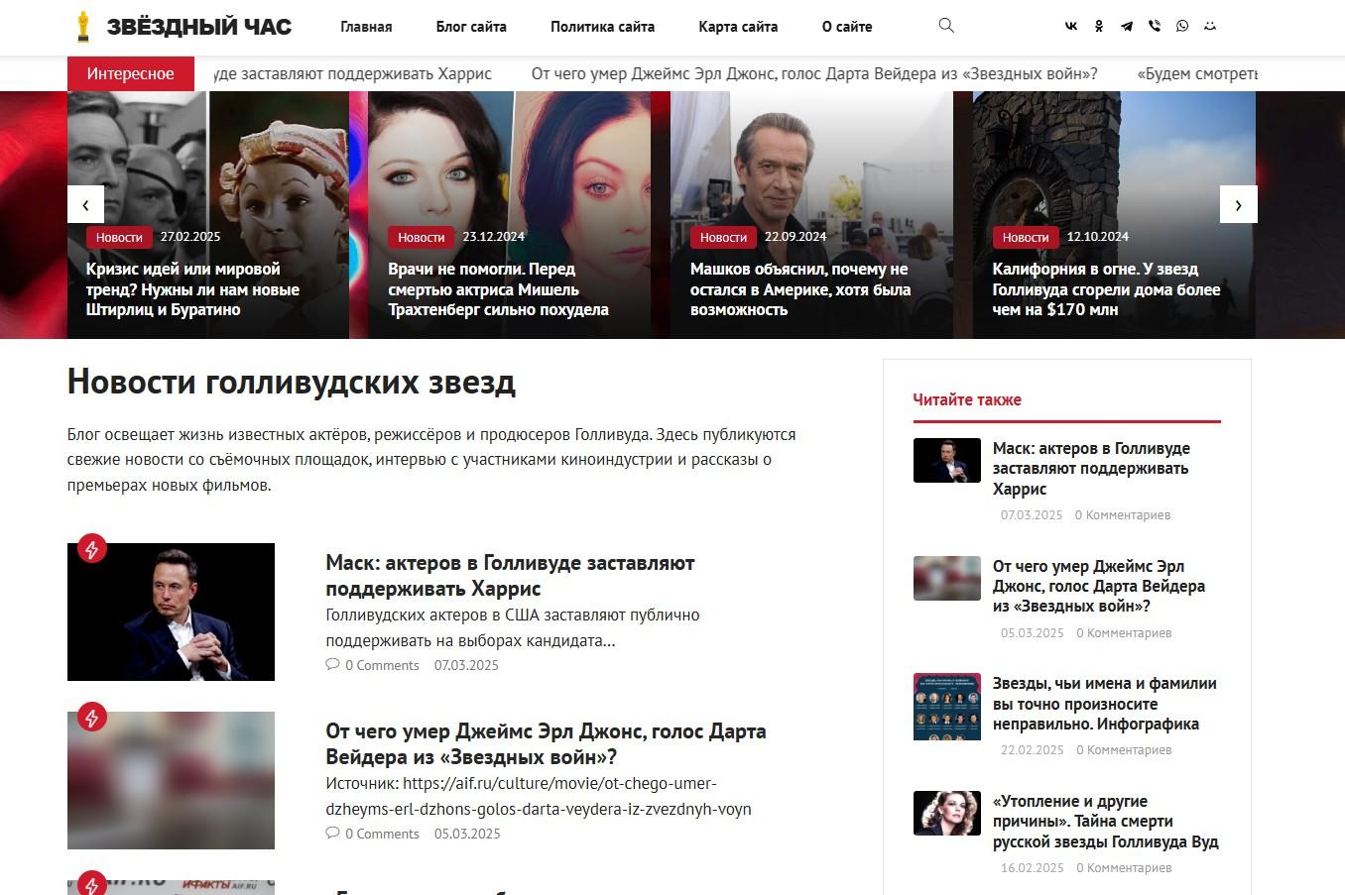Open sidebar infographic thumbnail about star names
This screenshot has width=1345, height=895.
pos(947,707)
